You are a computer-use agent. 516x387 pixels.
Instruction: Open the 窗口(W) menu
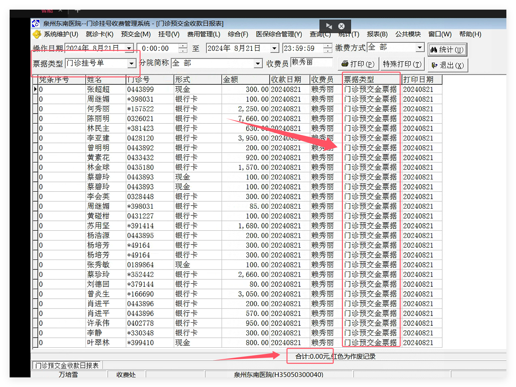coord(440,34)
